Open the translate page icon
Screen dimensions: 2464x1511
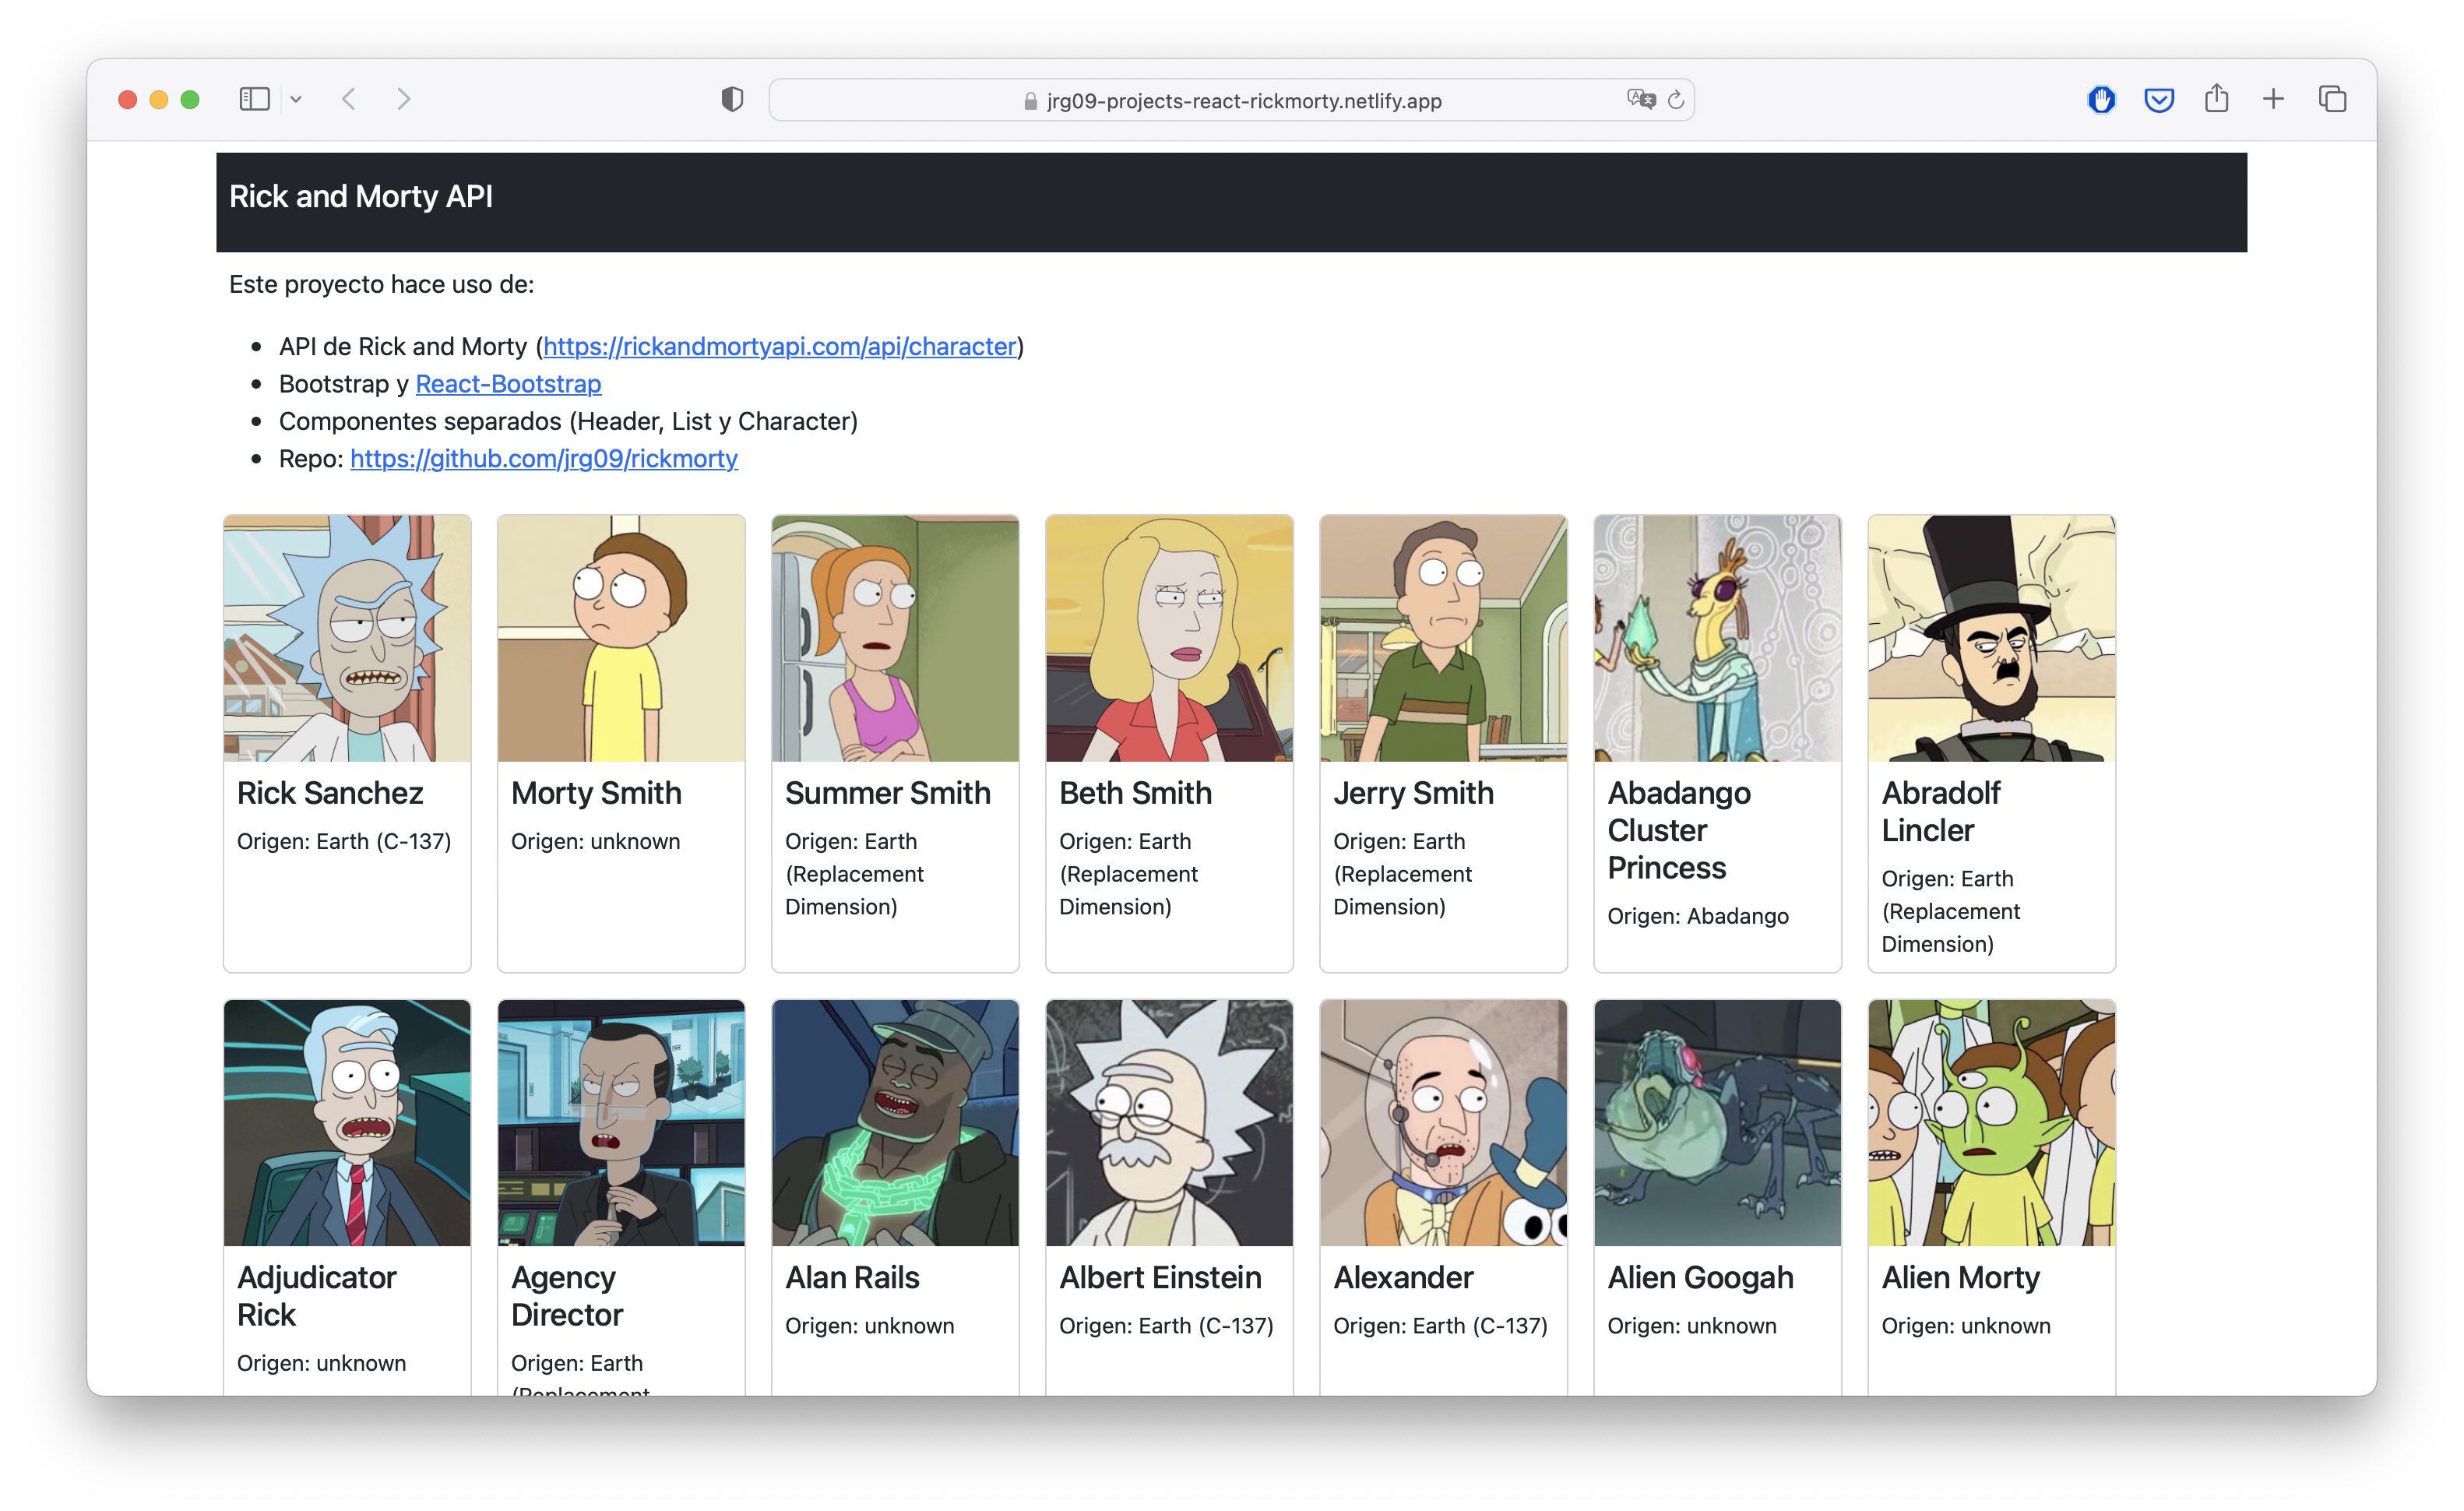point(1640,99)
